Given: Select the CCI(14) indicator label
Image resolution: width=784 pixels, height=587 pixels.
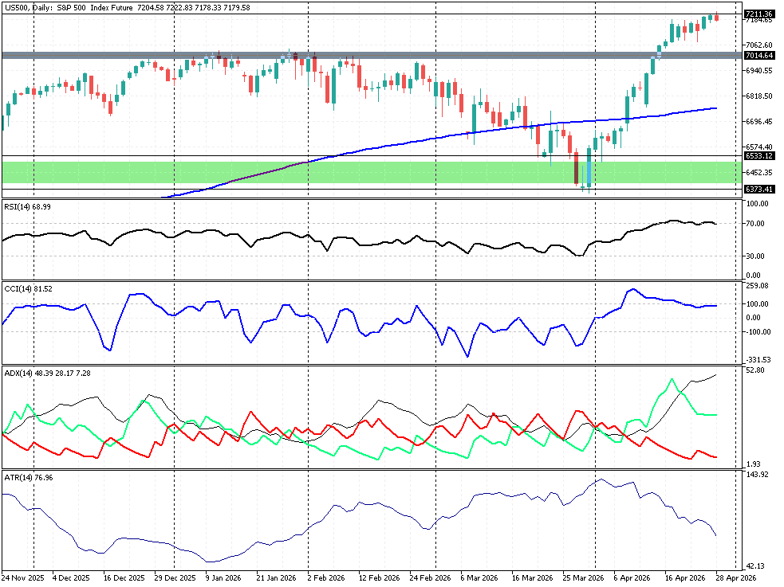Looking at the screenshot, I should (23, 288).
